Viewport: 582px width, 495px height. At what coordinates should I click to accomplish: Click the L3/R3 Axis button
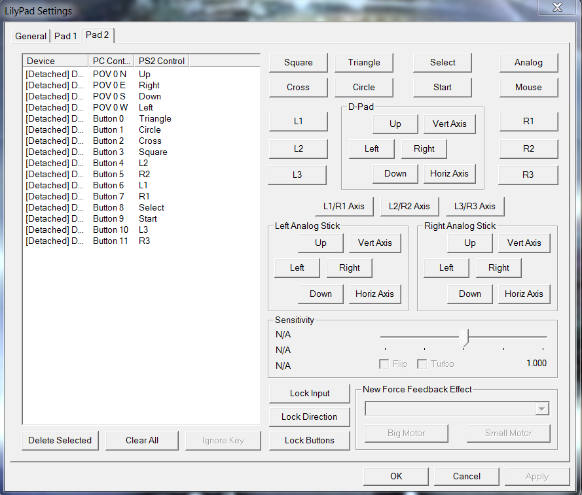[475, 206]
